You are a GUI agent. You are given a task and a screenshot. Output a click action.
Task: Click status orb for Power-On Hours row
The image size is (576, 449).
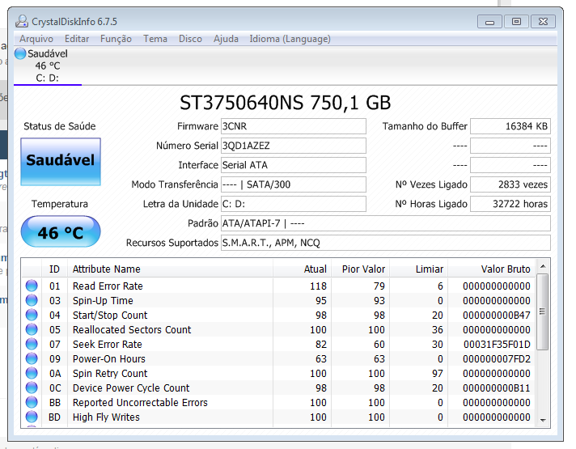click(32, 358)
